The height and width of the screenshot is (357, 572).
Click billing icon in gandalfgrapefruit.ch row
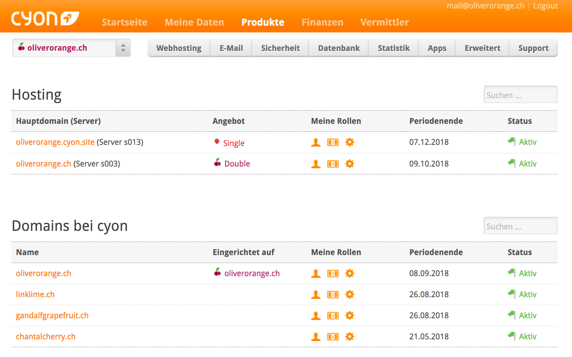click(333, 315)
